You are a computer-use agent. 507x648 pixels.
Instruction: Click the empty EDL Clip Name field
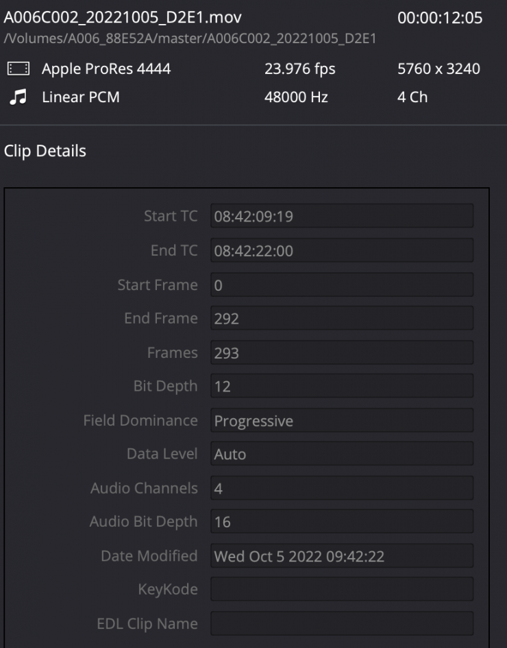(x=341, y=624)
